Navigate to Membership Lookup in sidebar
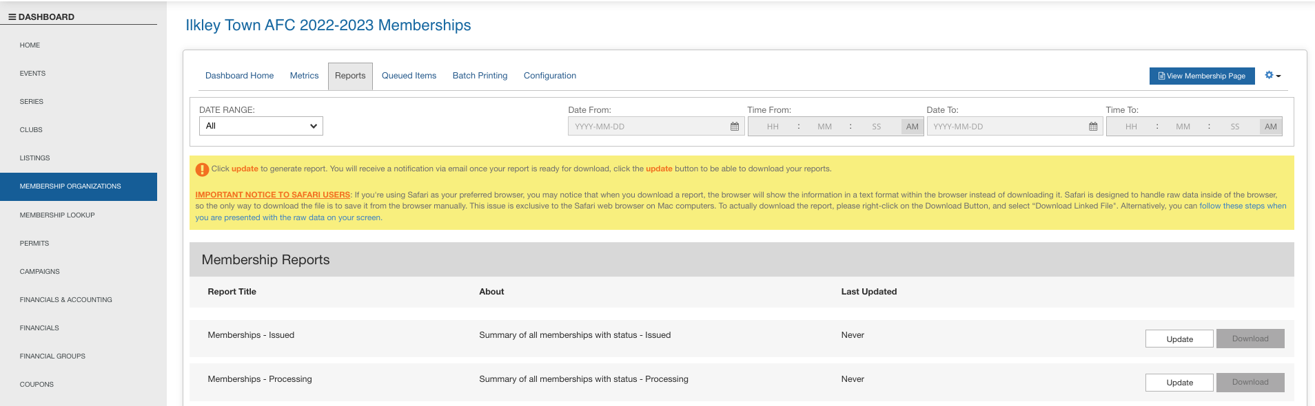Image resolution: width=1315 pixels, height=406 pixels. pos(57,215)
